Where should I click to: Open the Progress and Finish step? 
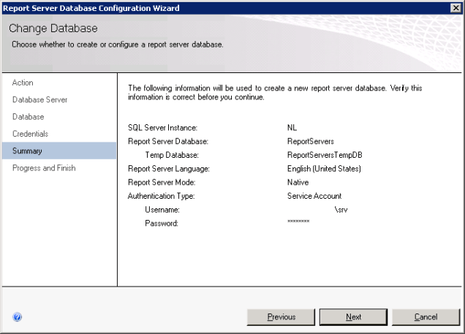coord(44,168)
